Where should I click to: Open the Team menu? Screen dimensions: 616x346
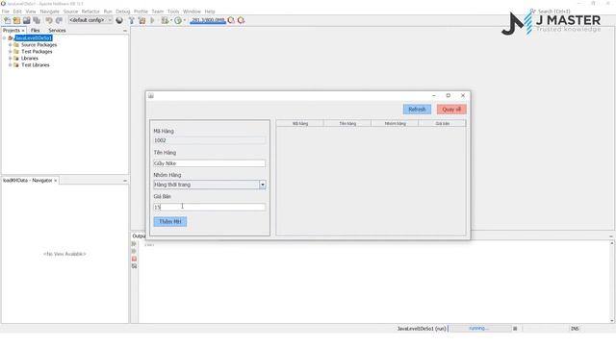158,12
